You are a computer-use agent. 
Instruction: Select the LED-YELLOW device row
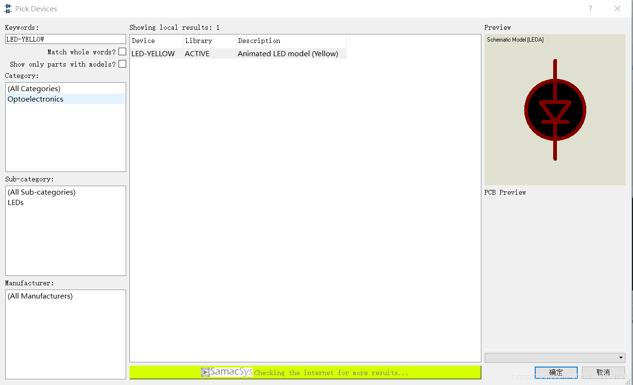[239, 53]
